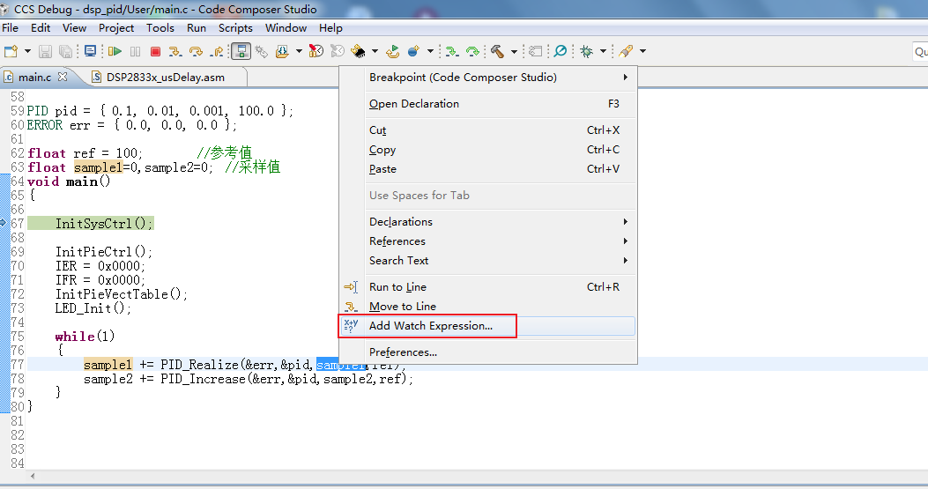Open the New file dropdown arrow

(x=27, y=51)
